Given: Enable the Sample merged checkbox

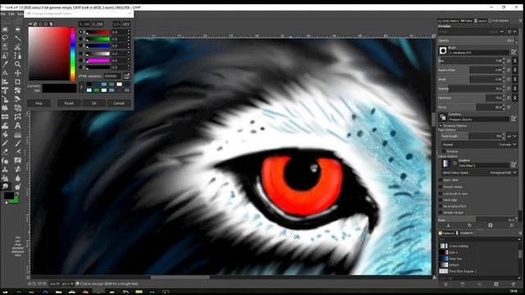Looking at the screenshot, I should (x=441, y=212).
